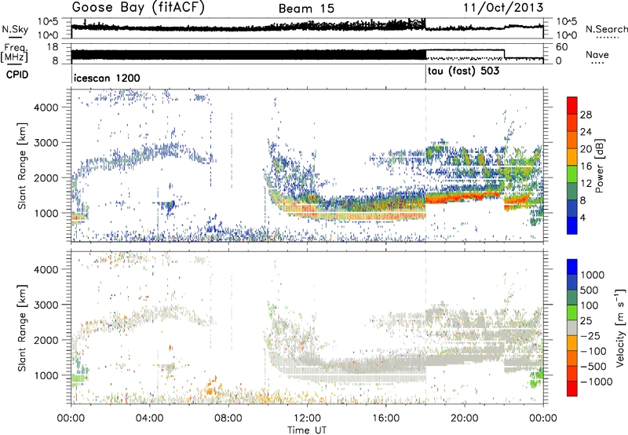Select the 4000 range tick in power panel
Viewport: 628px width, 435px height.
(x=46, y=108)
